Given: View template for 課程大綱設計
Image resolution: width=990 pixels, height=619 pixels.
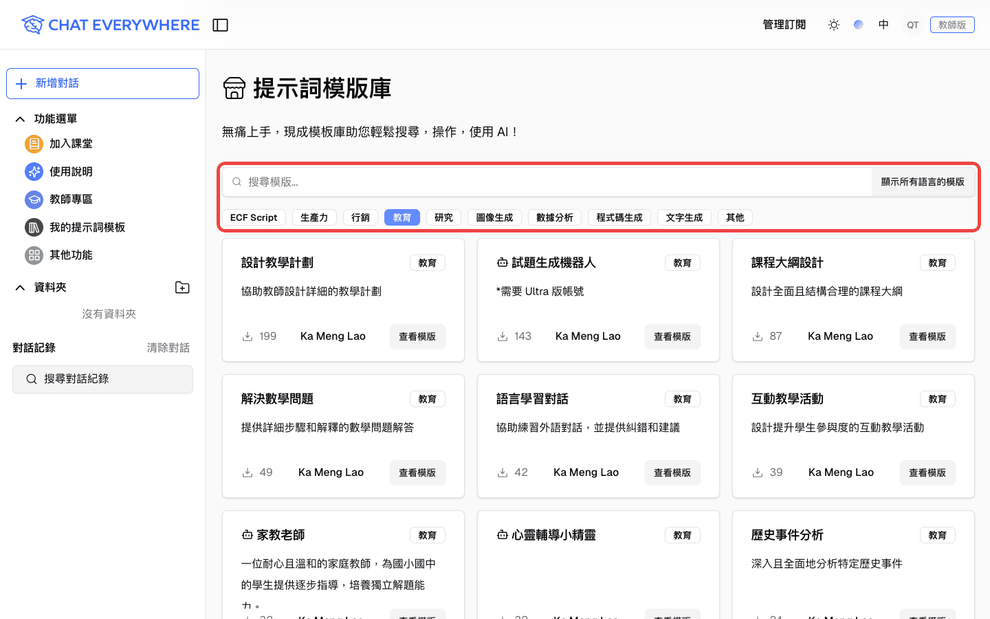Looking at the screenshot, I should coord(927,336).
